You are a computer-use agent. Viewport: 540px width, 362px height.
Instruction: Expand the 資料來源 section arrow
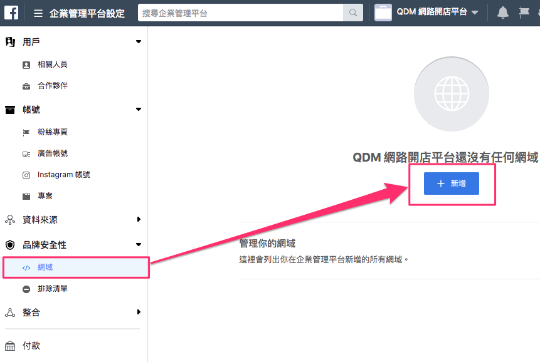pyautogui.click(x=139, y=219)
